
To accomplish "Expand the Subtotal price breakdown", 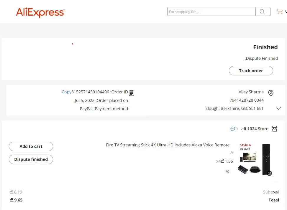I will (275, 192).
